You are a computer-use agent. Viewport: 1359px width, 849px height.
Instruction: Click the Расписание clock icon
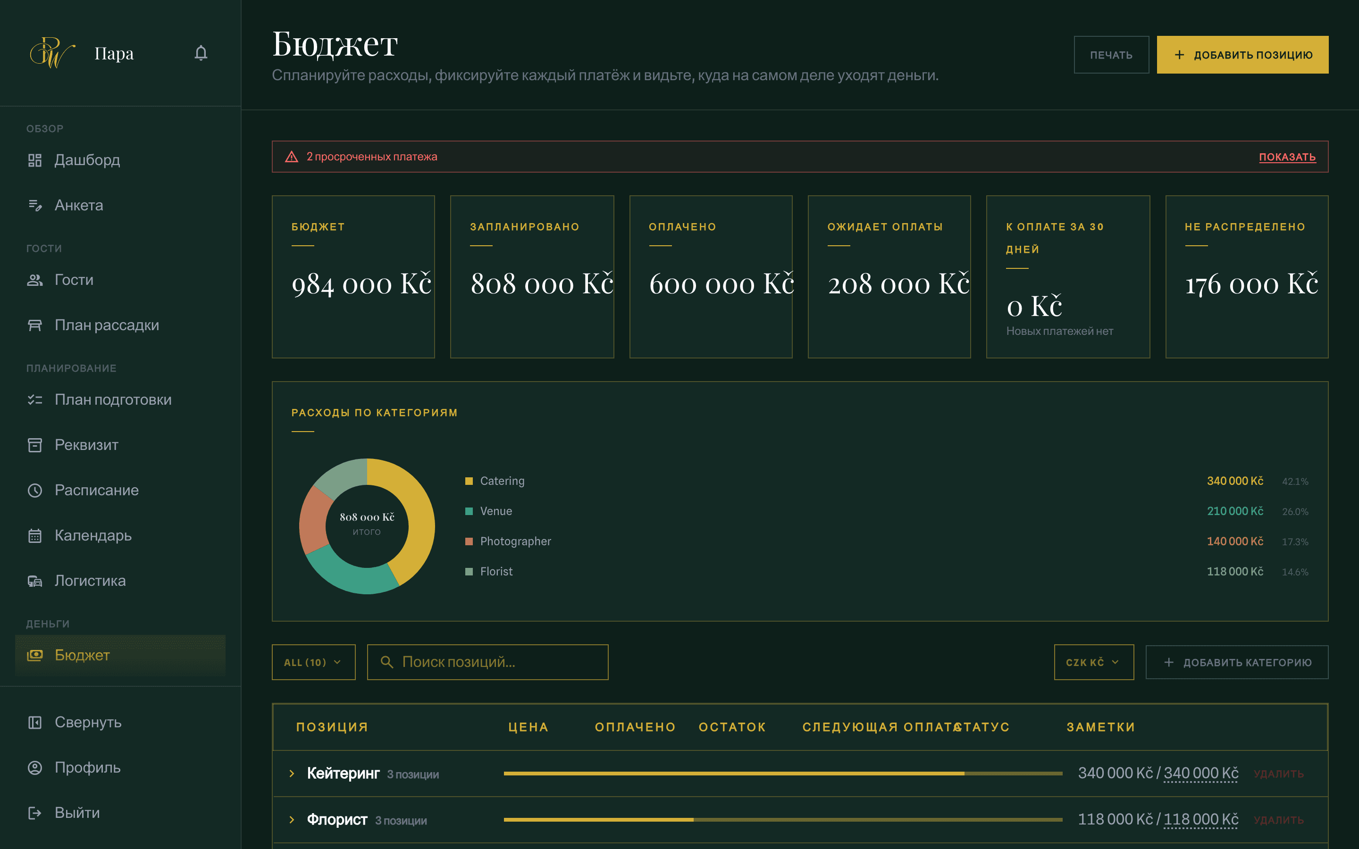35,490
